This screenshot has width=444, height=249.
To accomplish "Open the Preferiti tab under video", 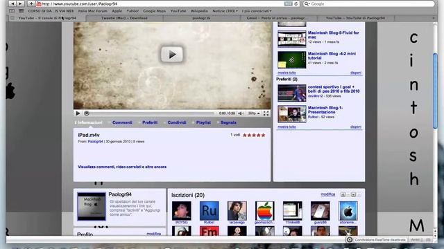I will click(x=150, y=122).
